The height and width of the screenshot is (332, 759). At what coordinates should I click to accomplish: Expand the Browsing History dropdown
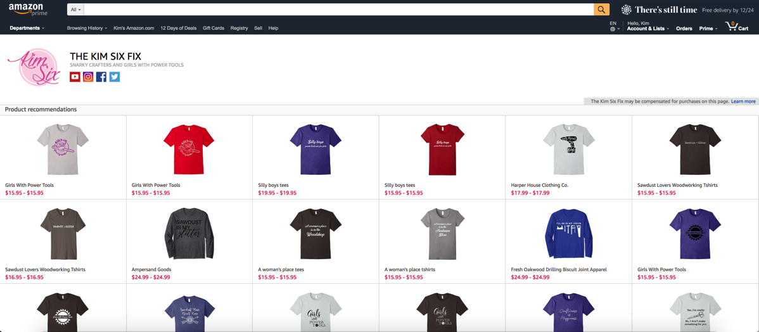(87, 28)
